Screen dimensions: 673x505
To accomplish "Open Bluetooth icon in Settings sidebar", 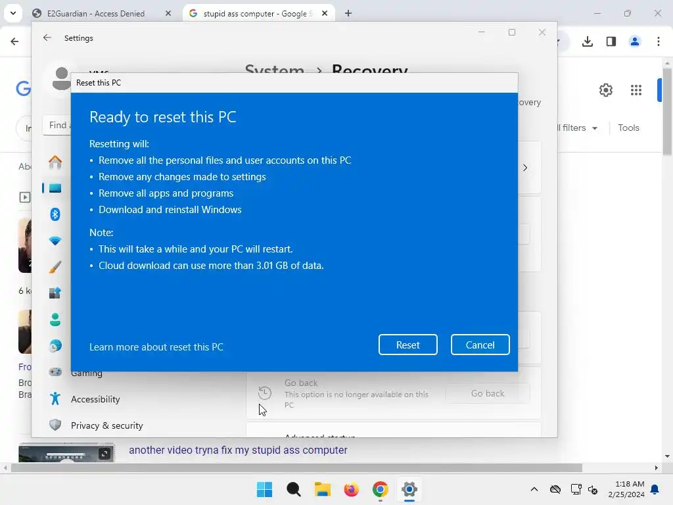I will [x=55, y=214].
